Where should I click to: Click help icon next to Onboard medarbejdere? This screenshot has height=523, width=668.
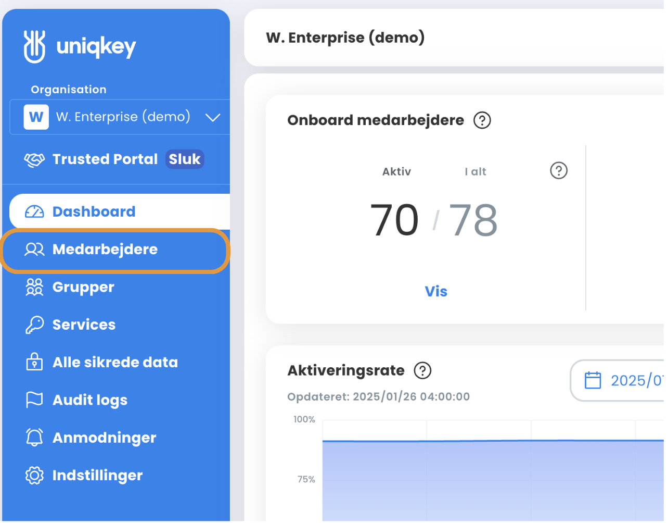482,120
